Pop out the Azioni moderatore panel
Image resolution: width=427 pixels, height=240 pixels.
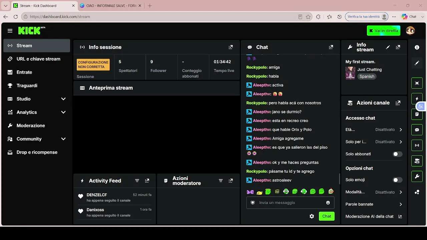(231, 181)
